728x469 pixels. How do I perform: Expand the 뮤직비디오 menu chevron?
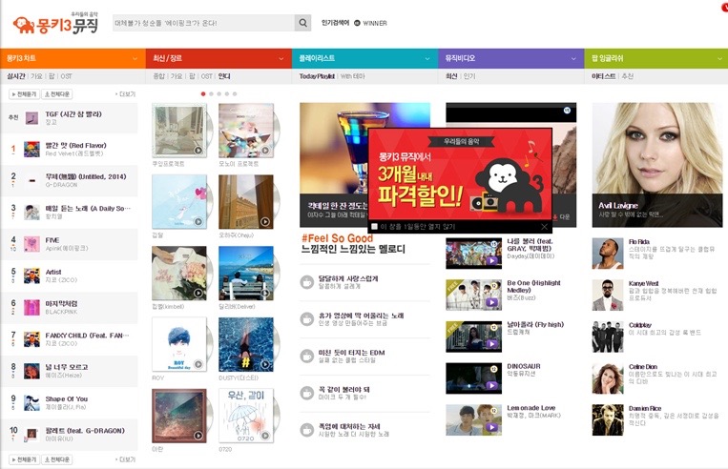[x=573, y=58]
